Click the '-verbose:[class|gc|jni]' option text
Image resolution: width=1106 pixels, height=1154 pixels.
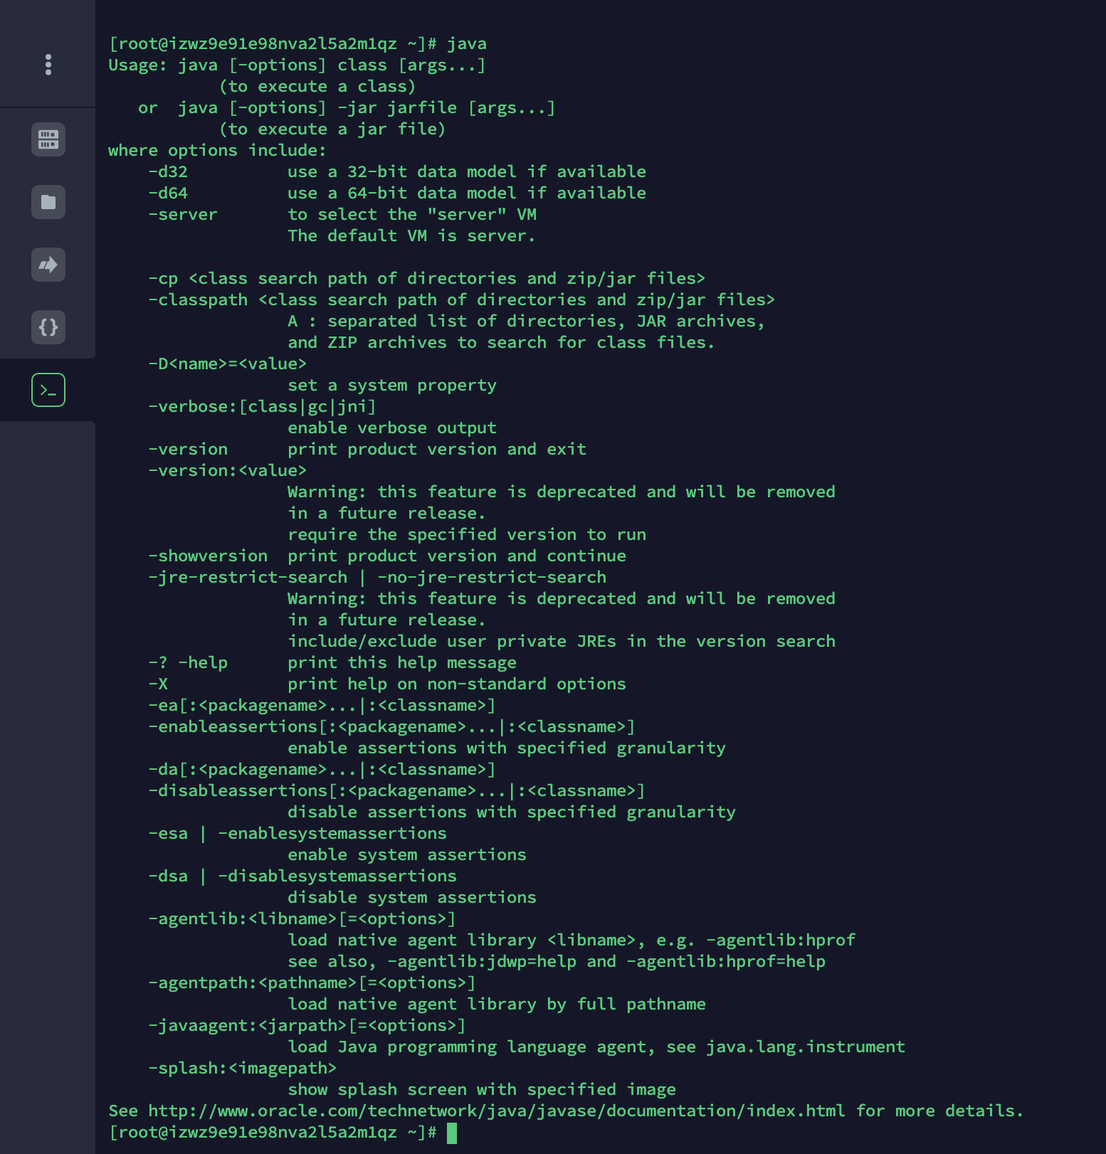(x=262, y=406)
